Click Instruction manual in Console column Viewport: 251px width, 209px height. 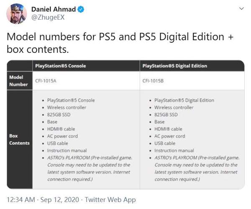(67, 150)
